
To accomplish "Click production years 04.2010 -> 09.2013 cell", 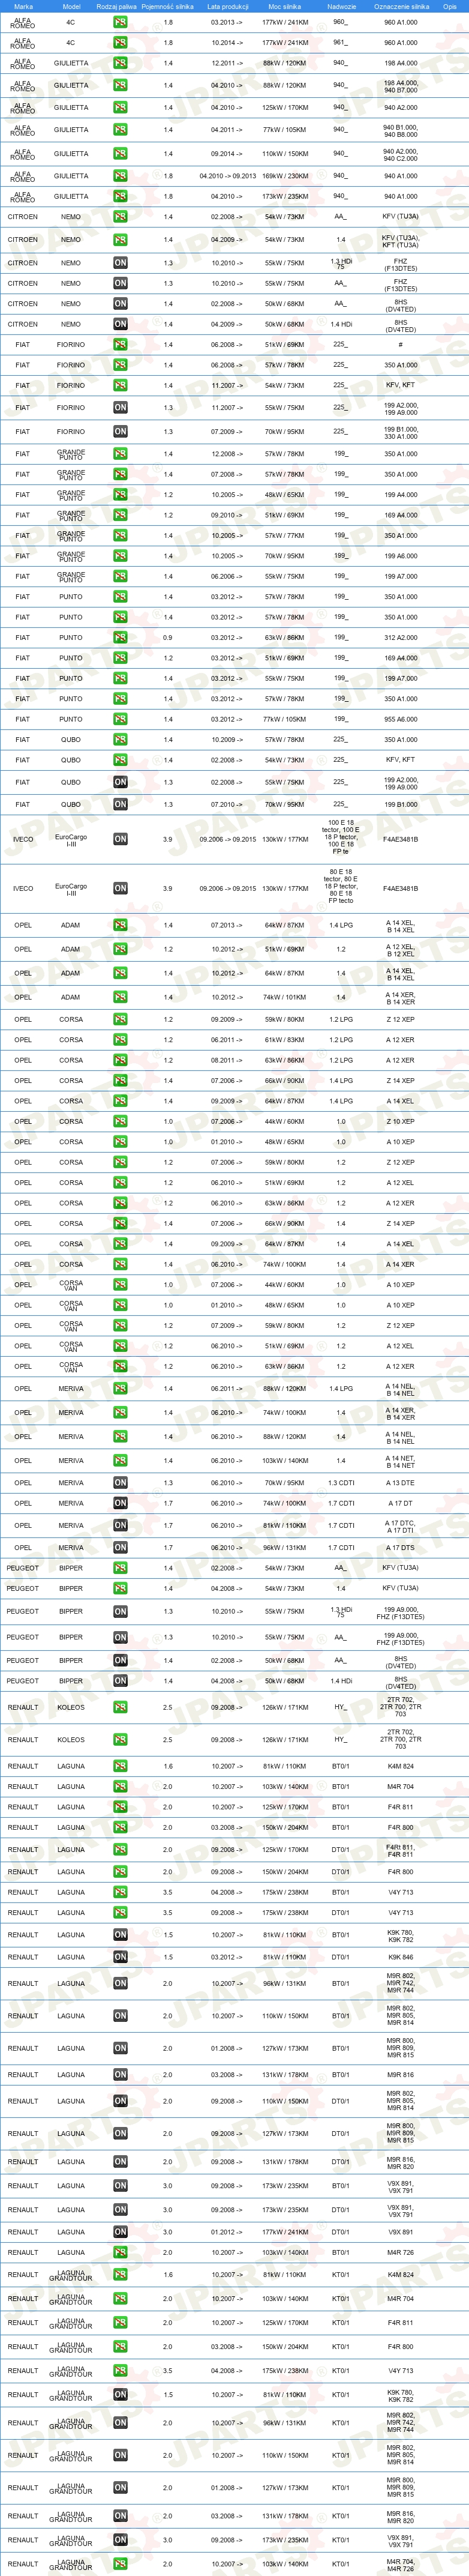I will 228,176.
